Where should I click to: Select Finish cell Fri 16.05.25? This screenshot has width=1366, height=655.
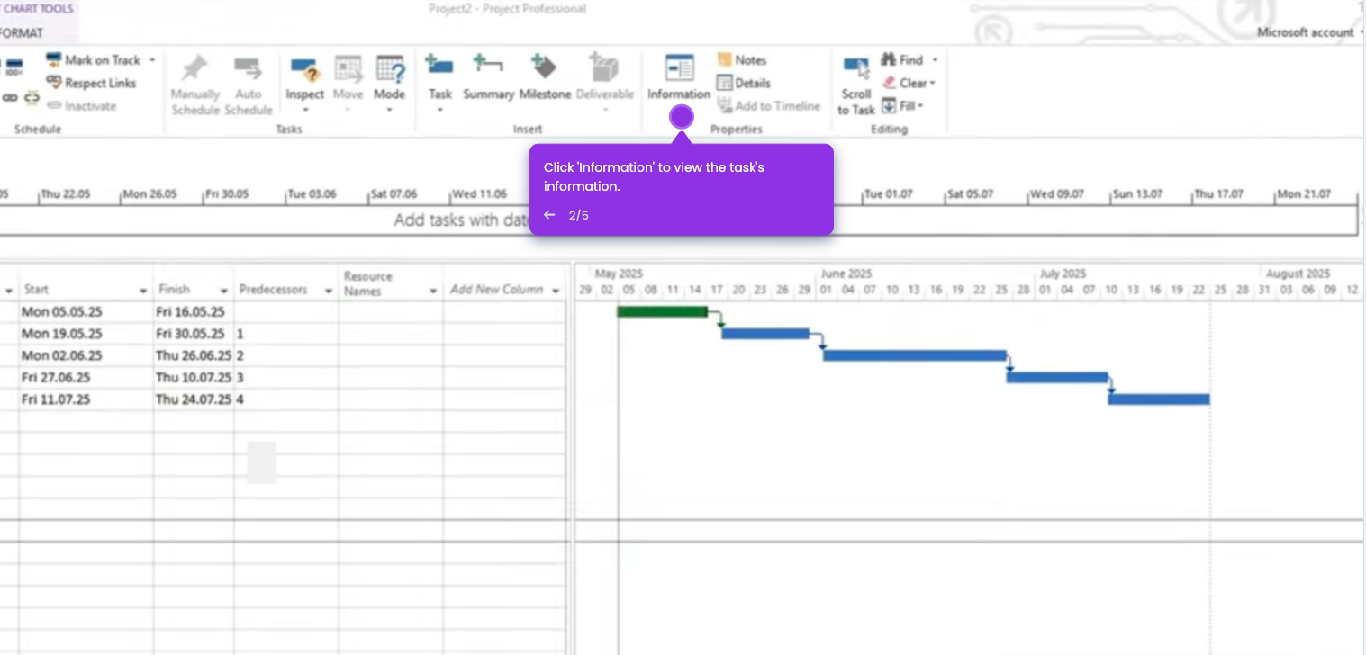coord(194,312)
